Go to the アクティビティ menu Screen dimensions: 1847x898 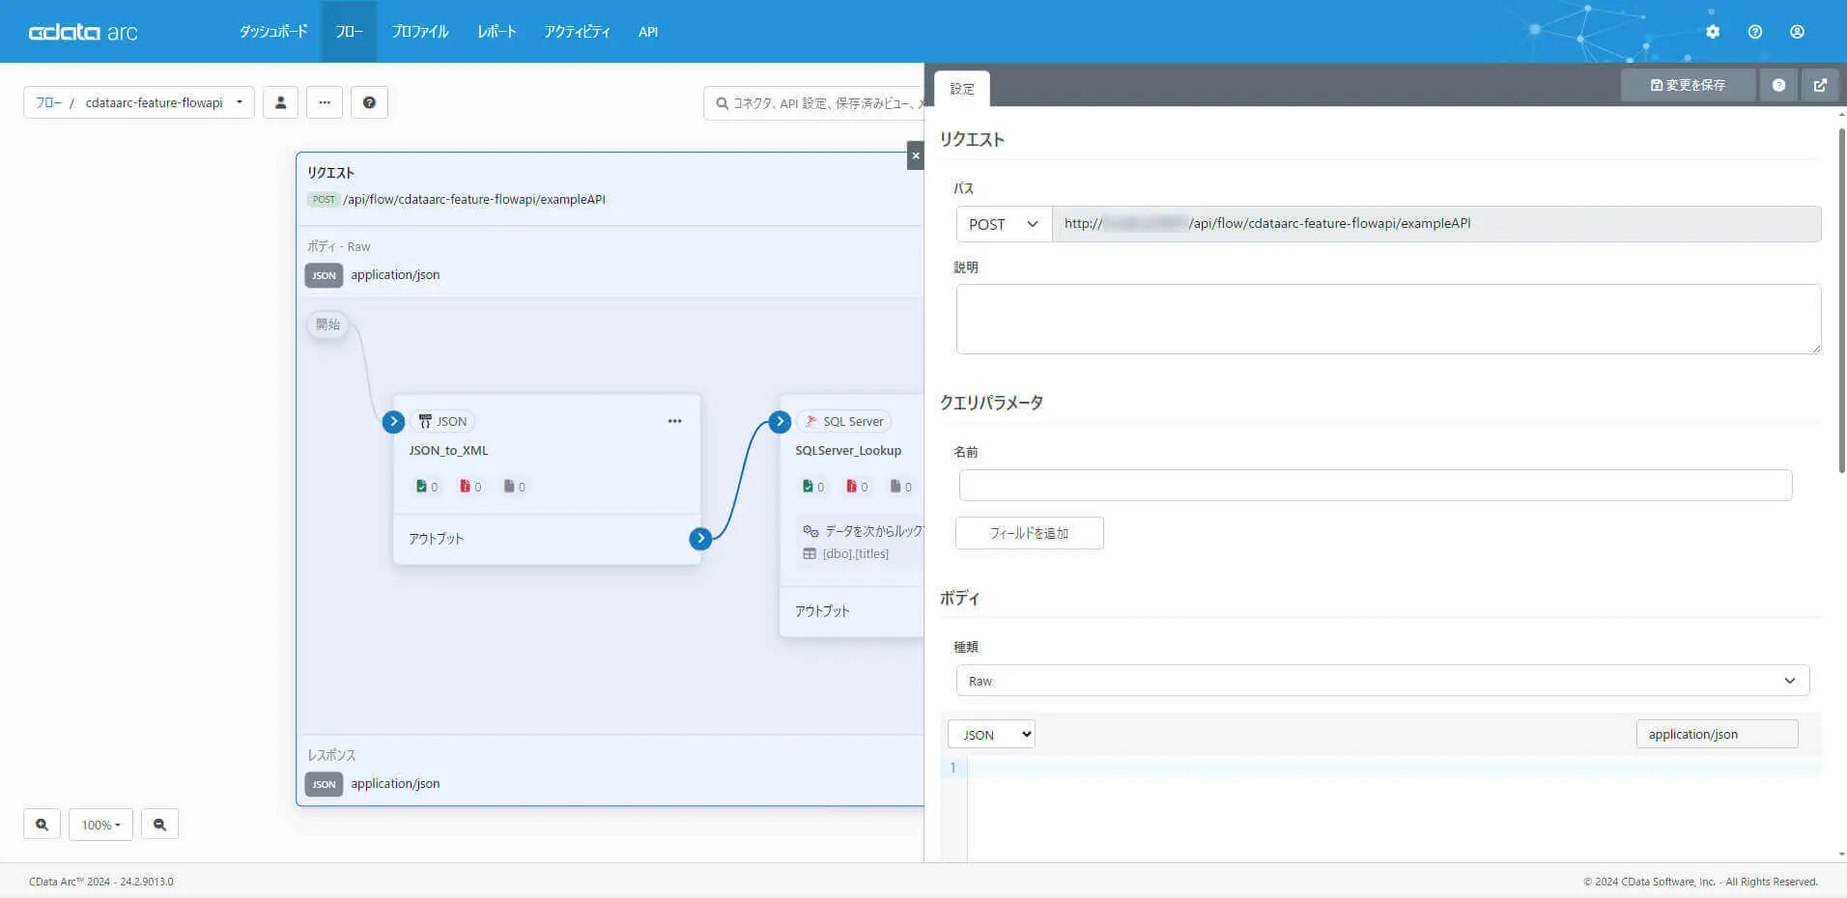pos(577,32)
